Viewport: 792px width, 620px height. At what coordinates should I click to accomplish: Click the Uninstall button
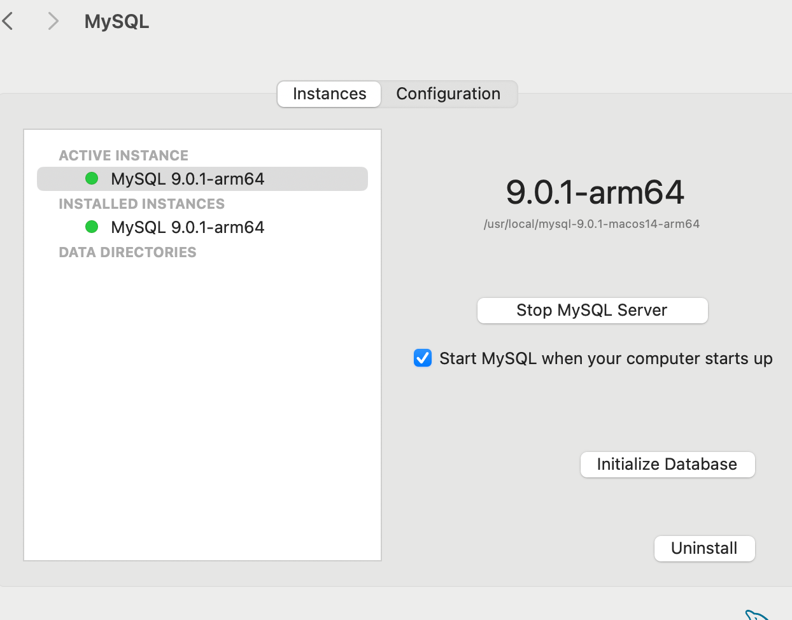tap(704, 549)
